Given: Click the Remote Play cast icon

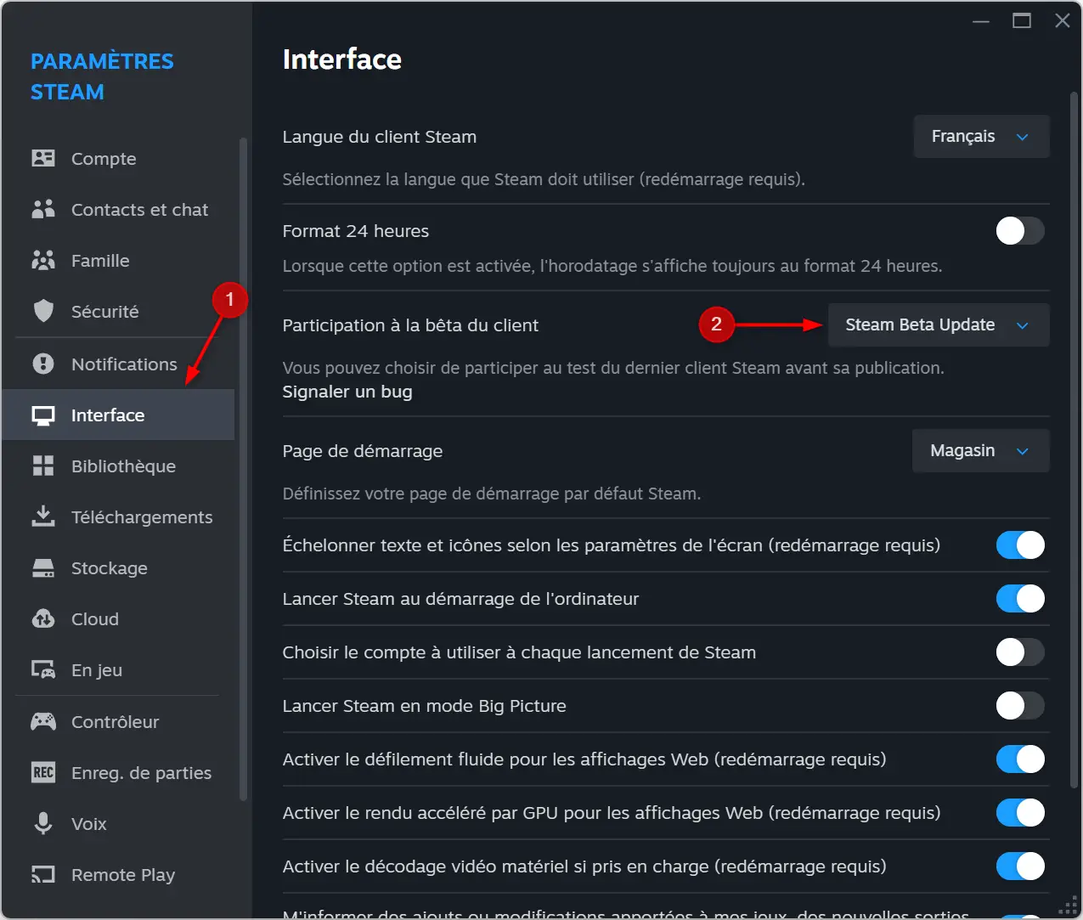Looking at the screenshot, I should pyautogui.click(x=43, y=874).
